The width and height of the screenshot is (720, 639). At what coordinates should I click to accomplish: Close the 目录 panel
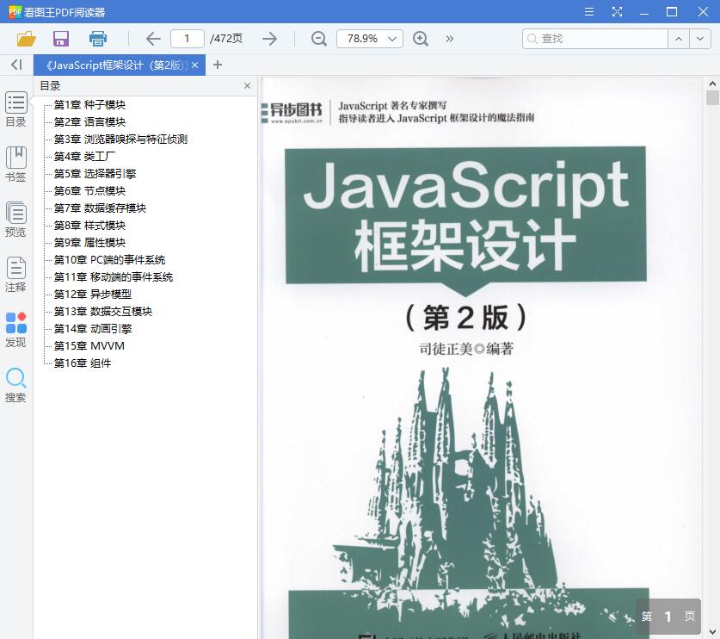248,86
